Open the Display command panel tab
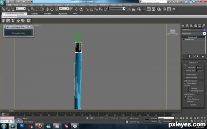The width and height of the screenshot is (207, 129). coord(200,26)
